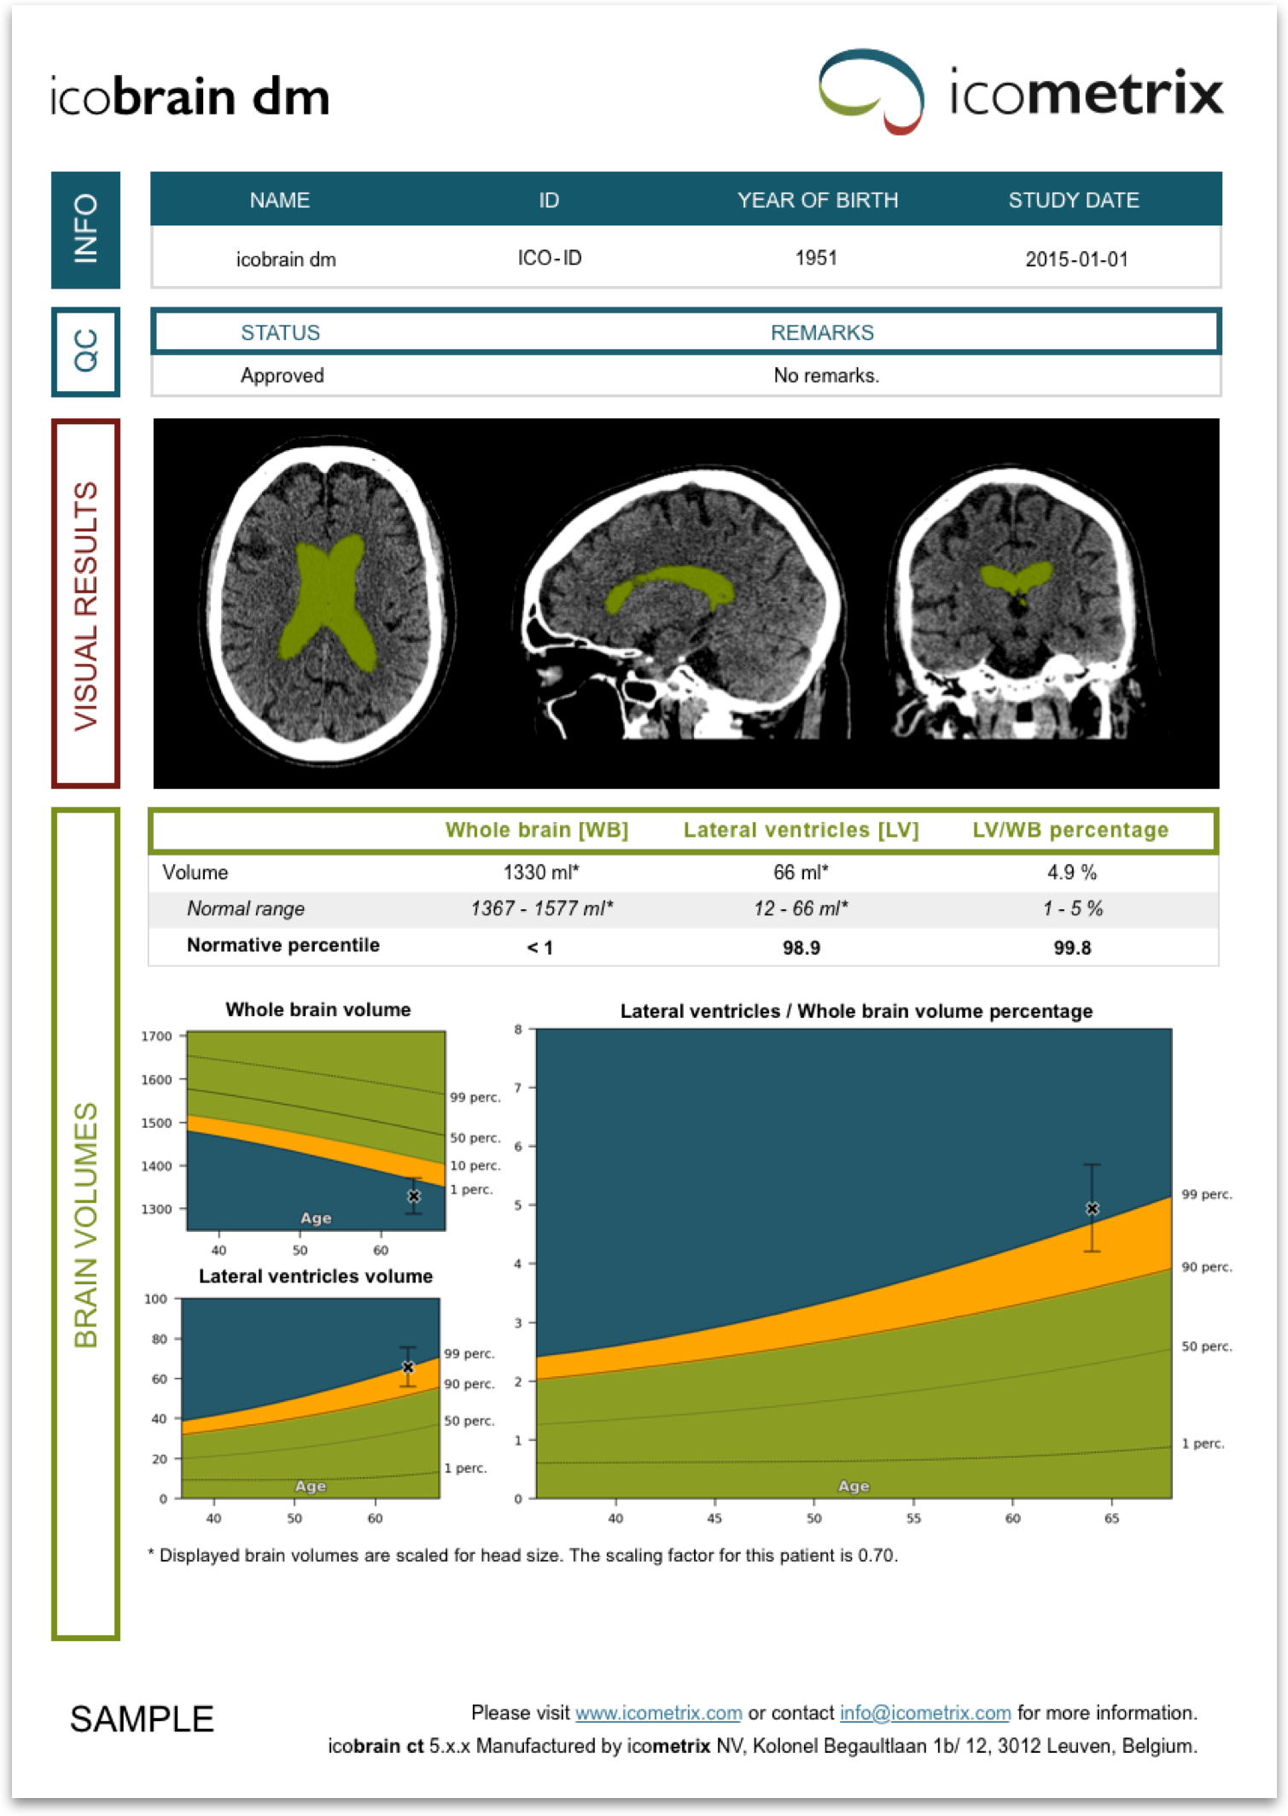Select the study date '2015-01-01'
The image size is (1288, 1816).
[1076, 260]
